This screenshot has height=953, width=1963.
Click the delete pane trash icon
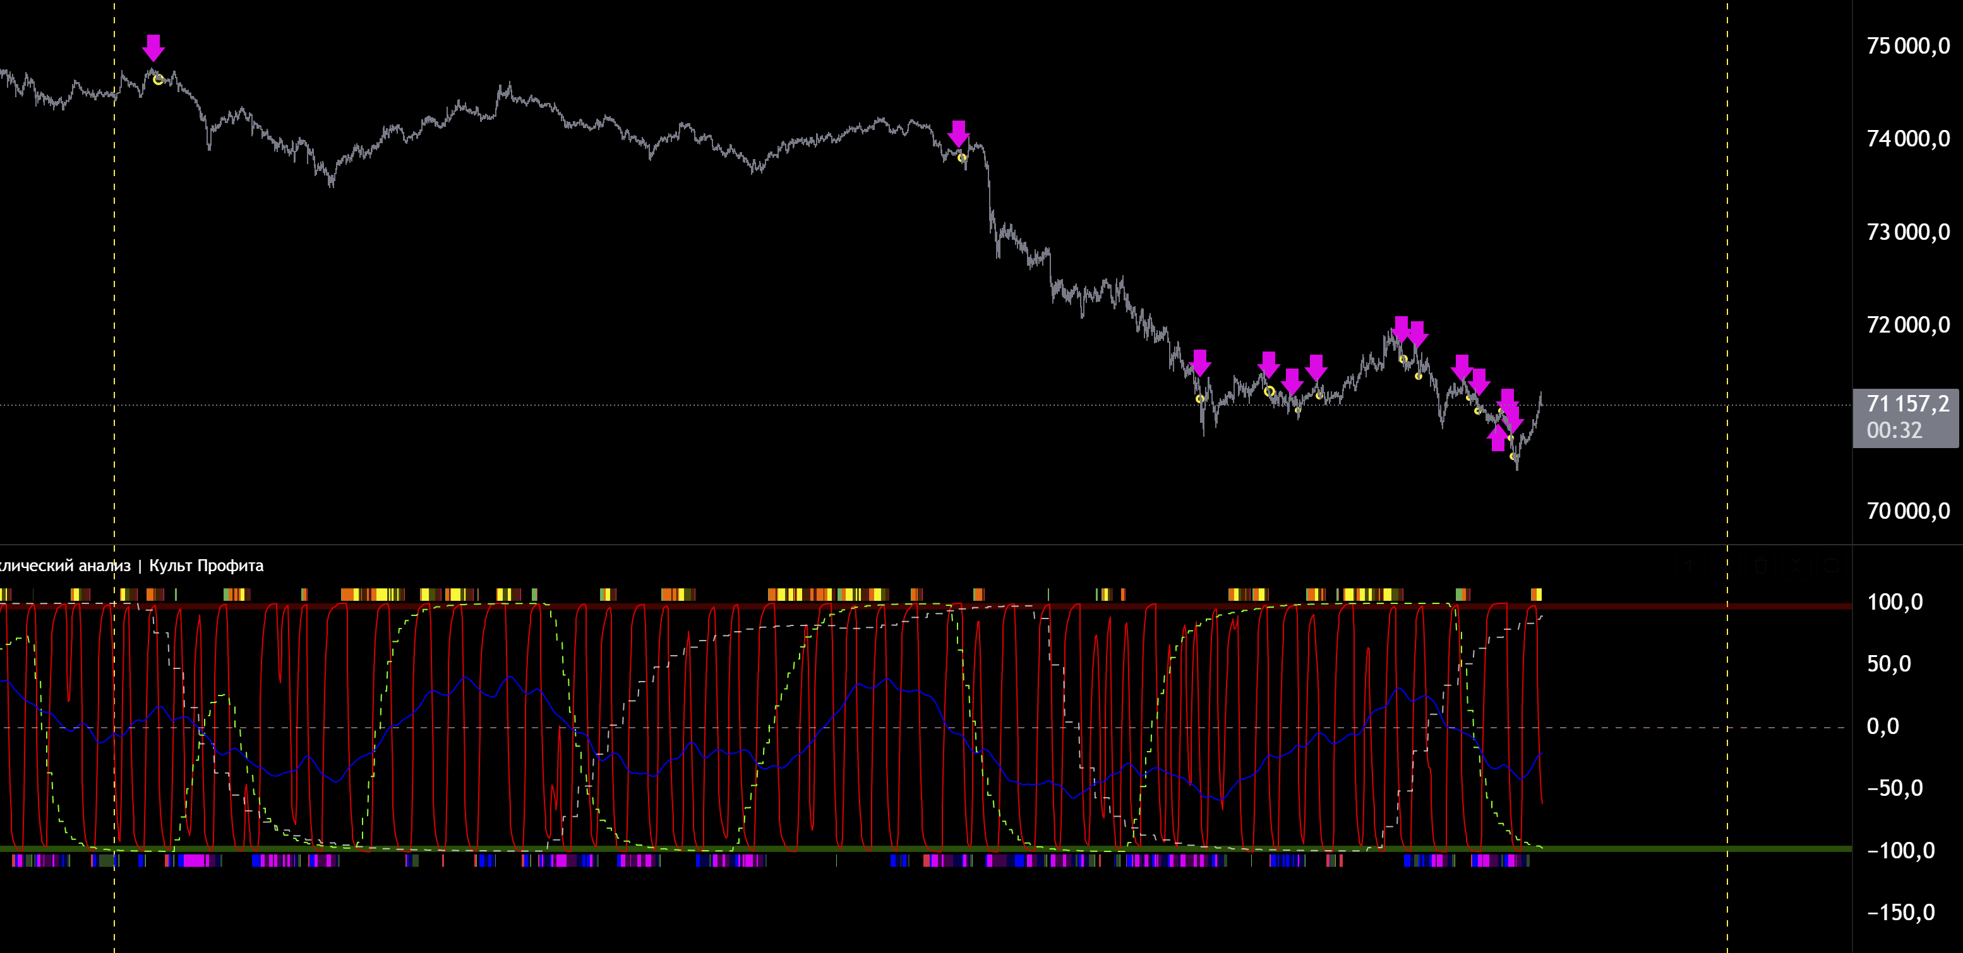pos(1761,565)
